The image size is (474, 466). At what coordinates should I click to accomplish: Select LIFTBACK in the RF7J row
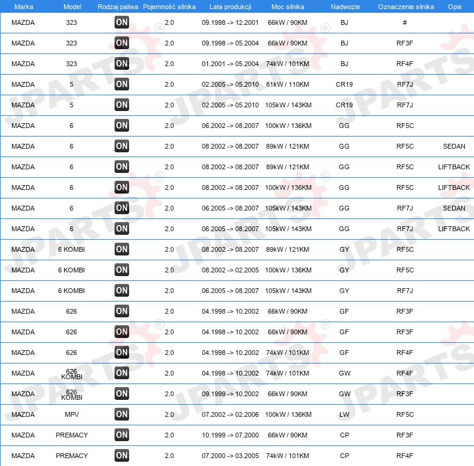(454, 229)
